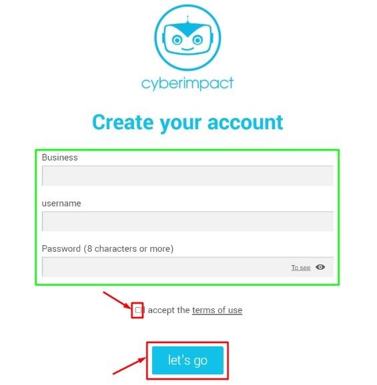
Task: Click the robot's antenna in logo
Action: pyautogui.click(x=187, y=19)
